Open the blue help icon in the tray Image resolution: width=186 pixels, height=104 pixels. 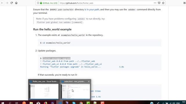pos(152,103)
